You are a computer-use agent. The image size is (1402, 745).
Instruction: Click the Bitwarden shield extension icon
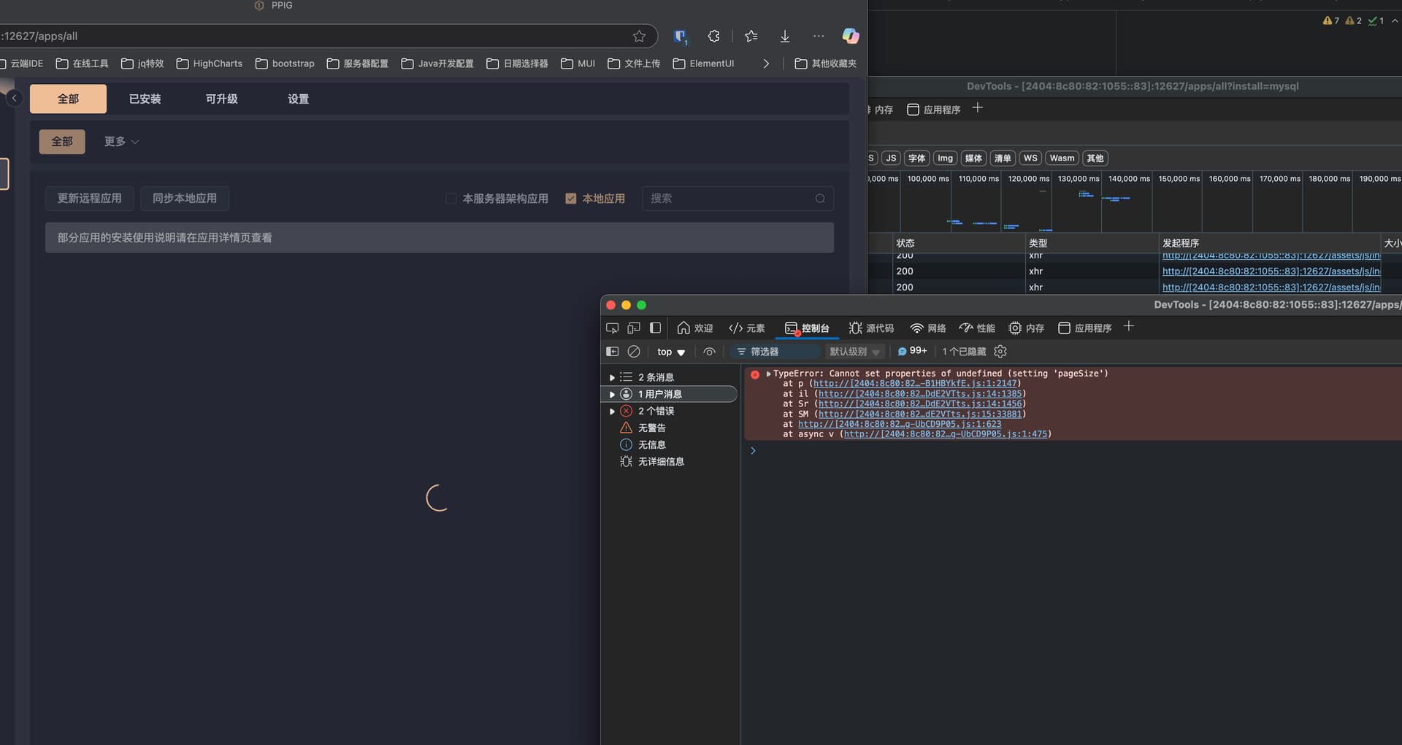(x=680, y=36)
